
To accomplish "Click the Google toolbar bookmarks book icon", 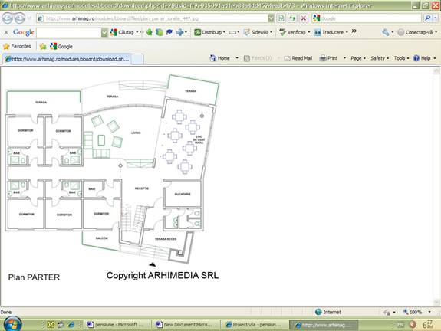I will point(160,32).
